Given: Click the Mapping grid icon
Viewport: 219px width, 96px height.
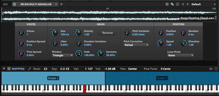Looking at the screenshot, I should pyautogui.click(x=9, y=69).
